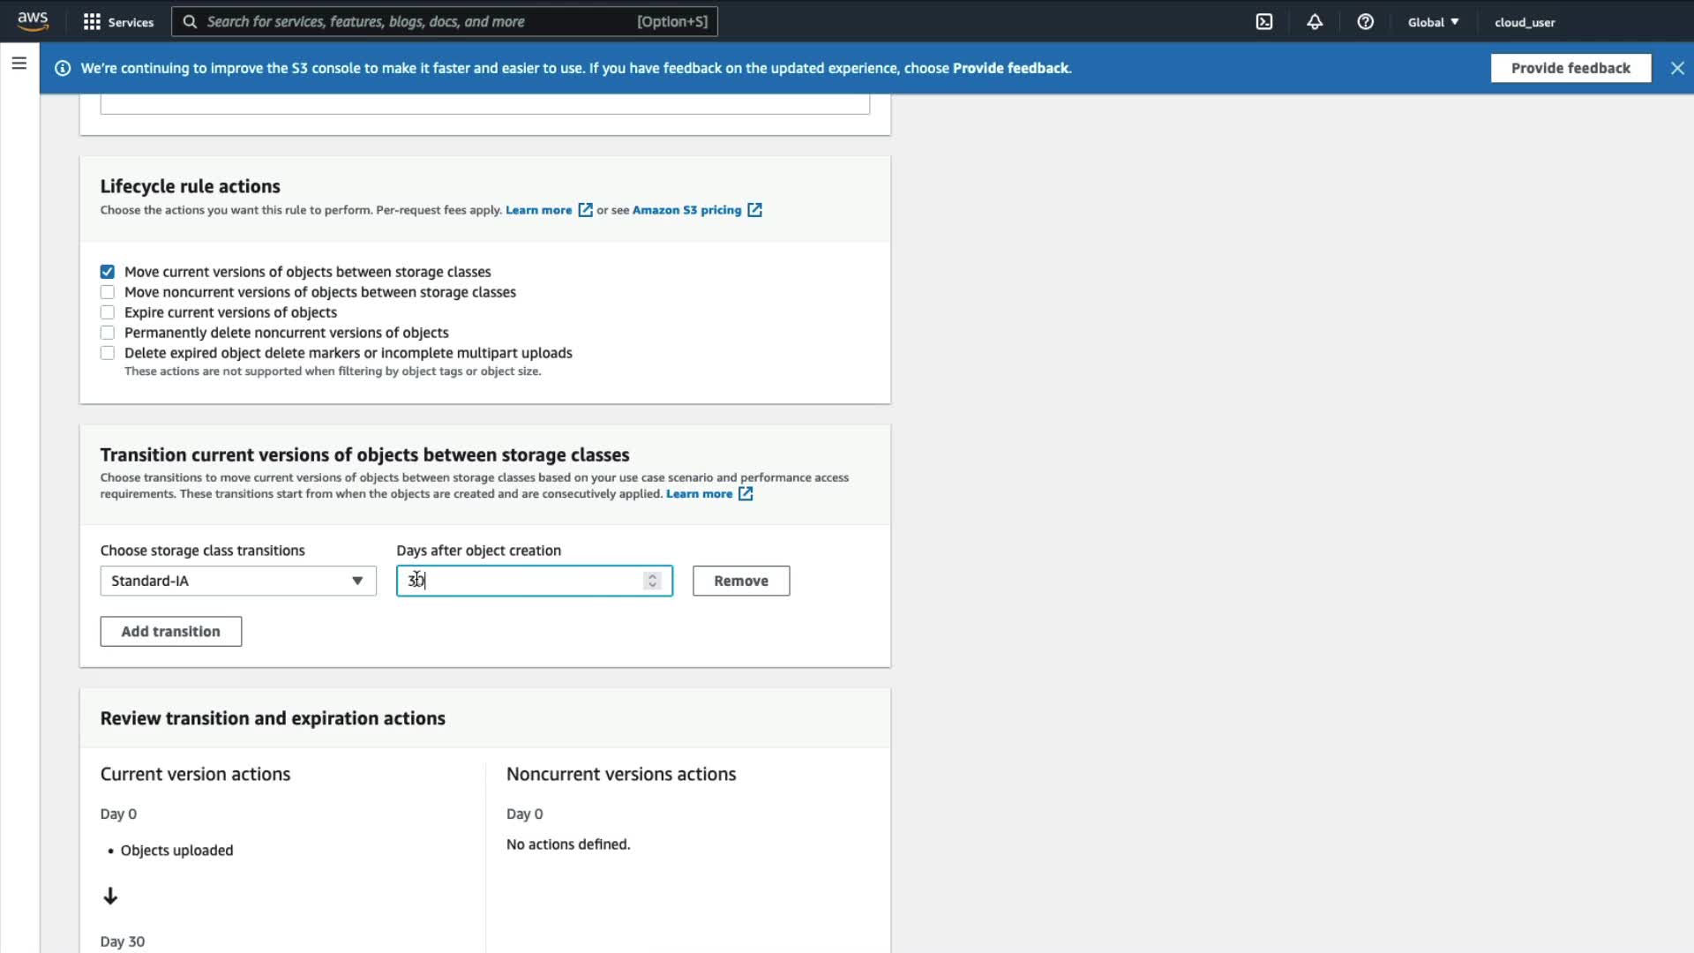Viewport: 1694px width, 953px height.
Task: Uncheck Move current versions of objects checkbox
Action: pyautogui.click(x=108, y=272)
